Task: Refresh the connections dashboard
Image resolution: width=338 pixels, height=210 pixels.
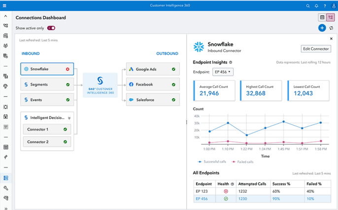Action: [x=331, y=28]
